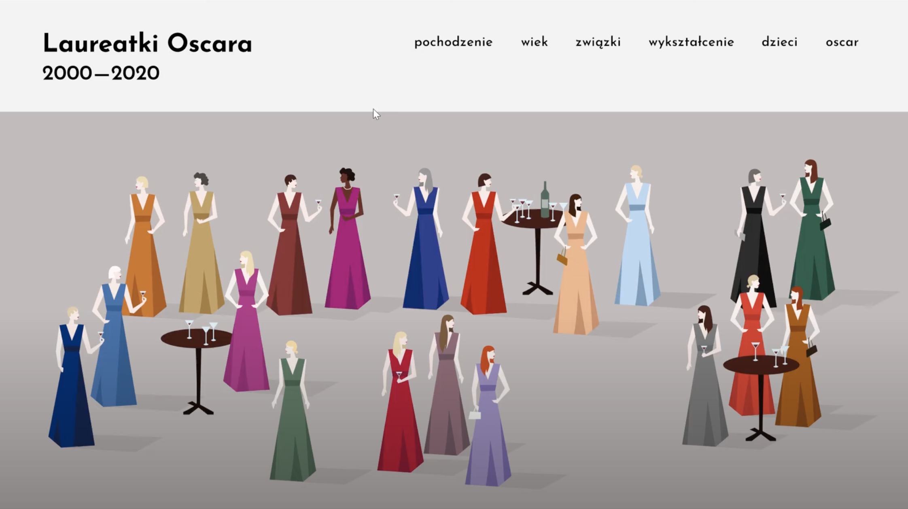Select the dark-skinned woman in the magenta dress

347,238
